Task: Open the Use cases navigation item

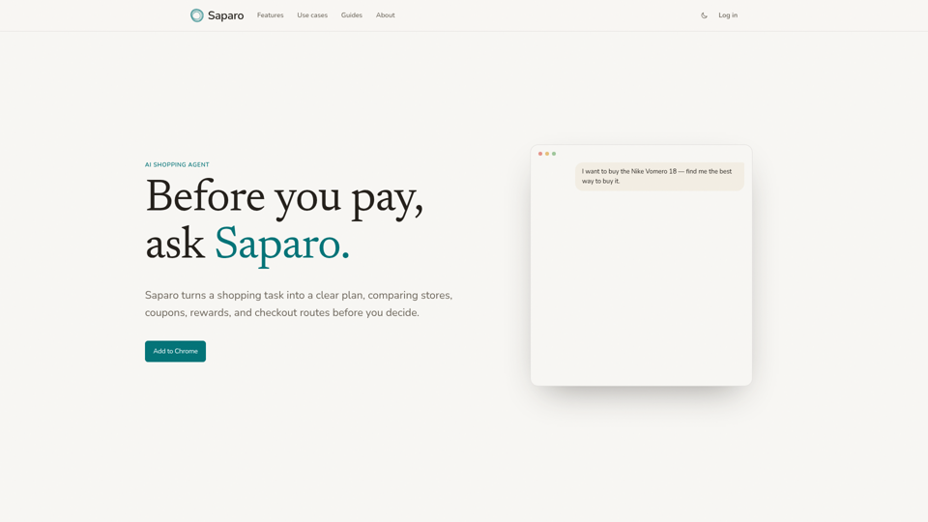Action: click(x=312, y=15)
